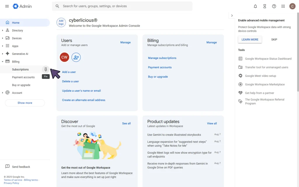Click the LEARN MORE button
299x187 pixels.
coord(250,39)
